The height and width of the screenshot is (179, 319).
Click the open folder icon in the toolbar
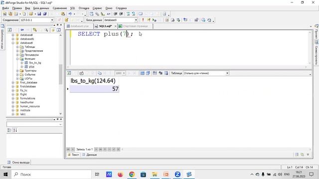click(31, 14)
